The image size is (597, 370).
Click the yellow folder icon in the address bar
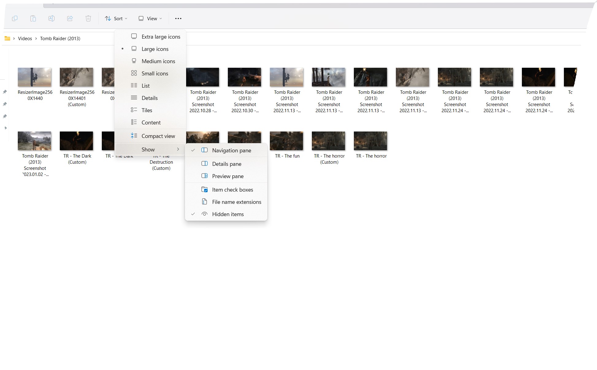[7, 38]
